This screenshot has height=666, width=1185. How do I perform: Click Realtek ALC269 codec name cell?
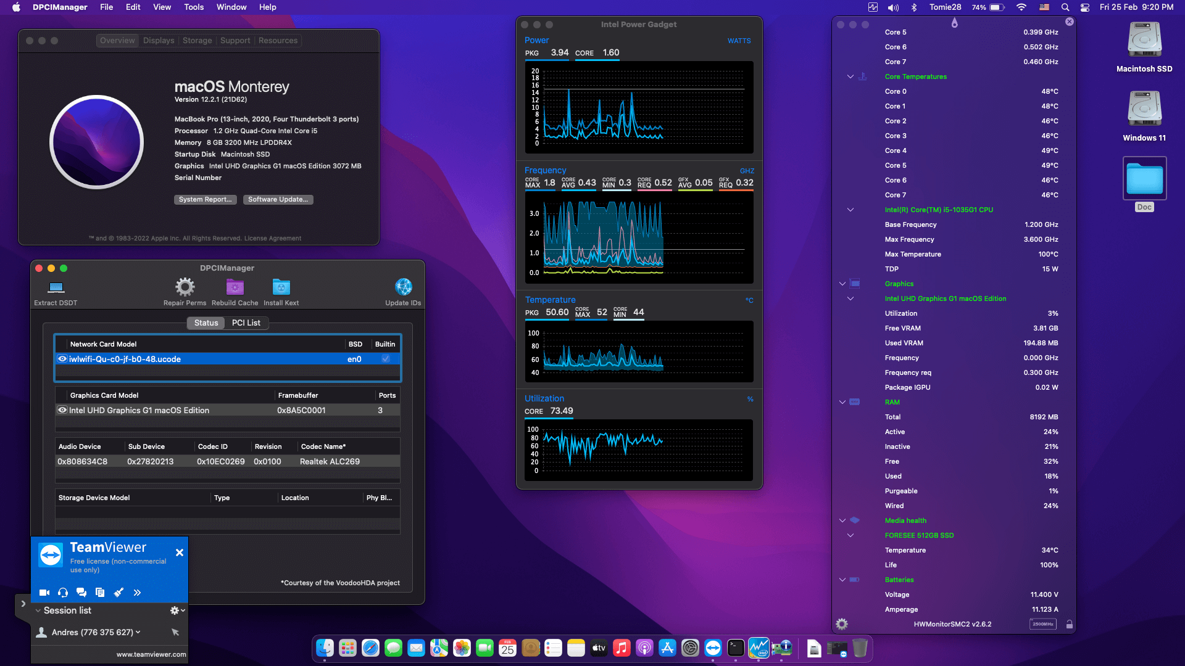tap(330, 461)
